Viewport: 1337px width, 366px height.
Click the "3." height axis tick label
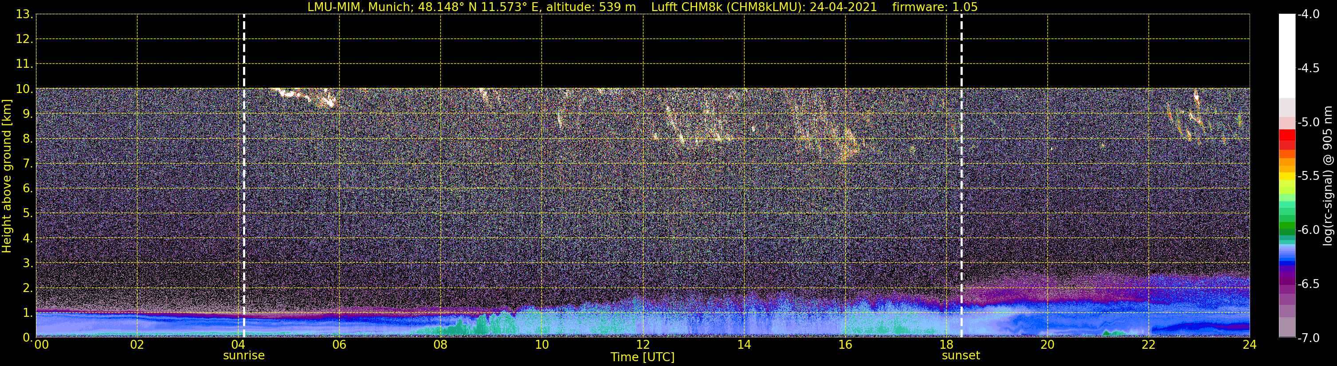click(x=27, y=263)
